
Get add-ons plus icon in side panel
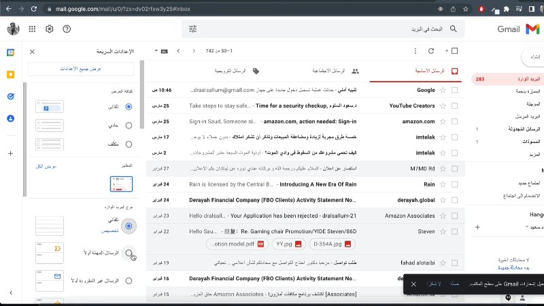pos(10,154)
